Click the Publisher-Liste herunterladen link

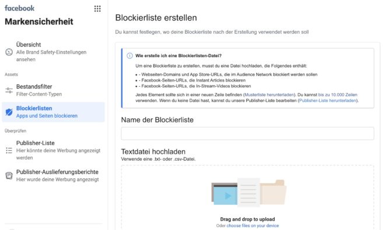coord(328,101)
